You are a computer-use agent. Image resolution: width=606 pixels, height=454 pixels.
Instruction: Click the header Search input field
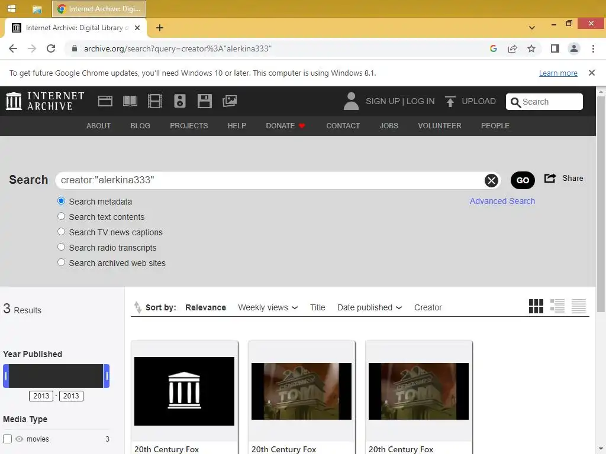[x=544, y=102]
